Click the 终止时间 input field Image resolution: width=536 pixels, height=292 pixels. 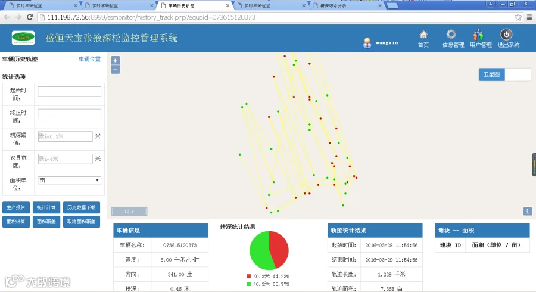click(70, 114)
